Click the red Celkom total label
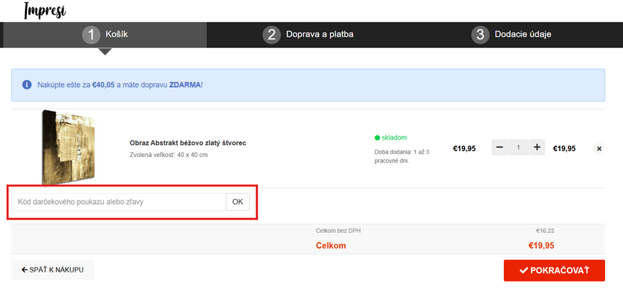The image size is (623, 298). pyautogui.click(x=331, y=245)
